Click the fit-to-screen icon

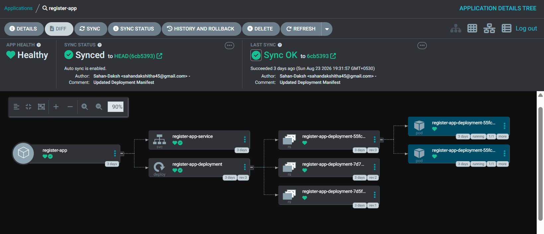click(x=41, y=107)
